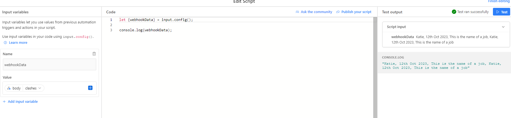Click the Code panel heading

(x=111, y=12)
